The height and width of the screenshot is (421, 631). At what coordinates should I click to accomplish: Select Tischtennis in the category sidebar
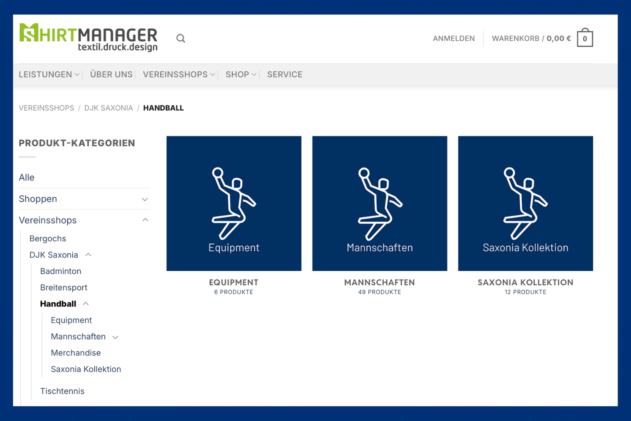(x=62, y=391)
